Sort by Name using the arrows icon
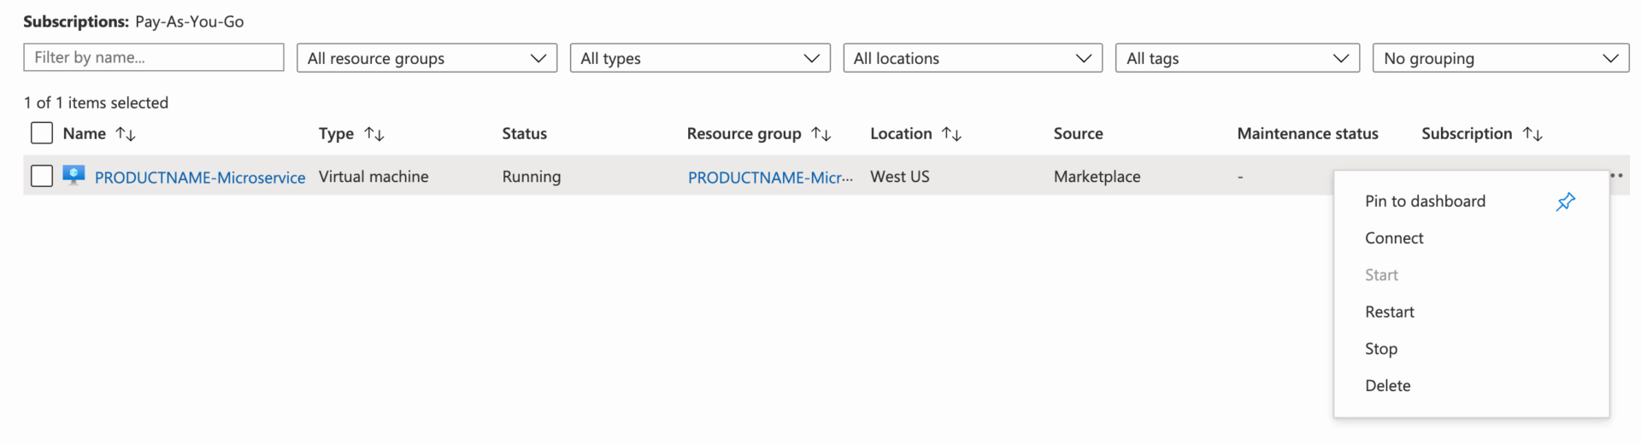Viewport: 1641px width, 444px height. 126,134
